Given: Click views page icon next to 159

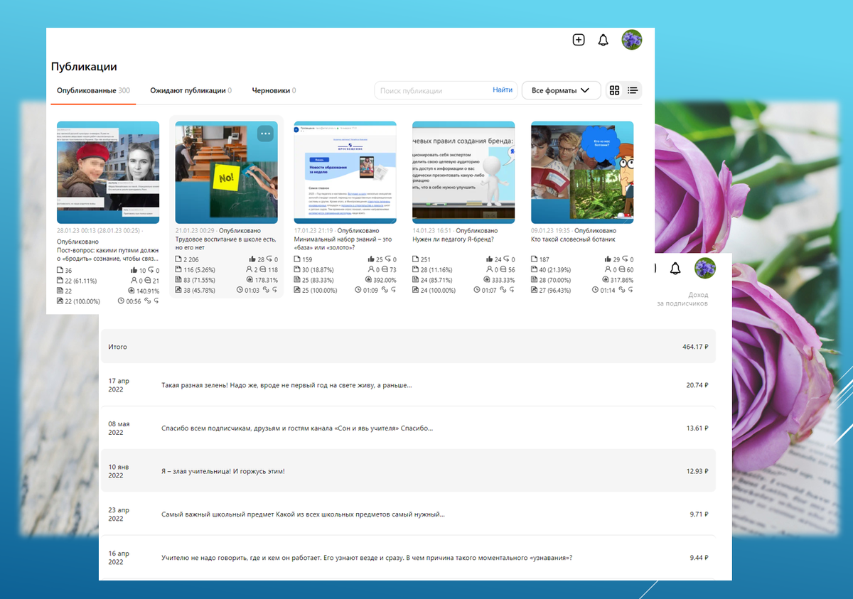Looking at the screenshot, I should pyautogui.click(x=297, y=260).
